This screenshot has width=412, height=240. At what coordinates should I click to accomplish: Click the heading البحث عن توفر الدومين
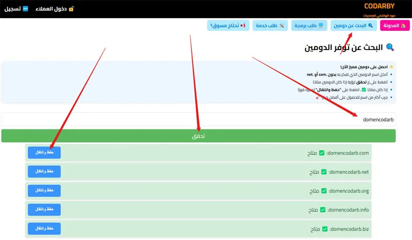click(x=344, y=47)
